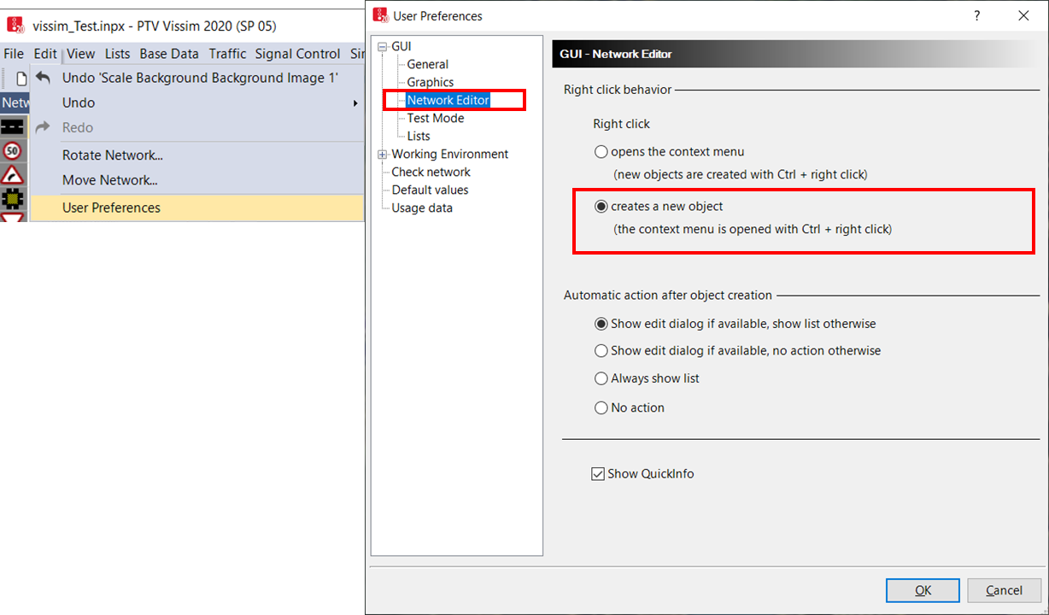Viewport: 1049px width, 615px height.
Task: Select 'creates a new object' radio option
Action: (601, 207)
